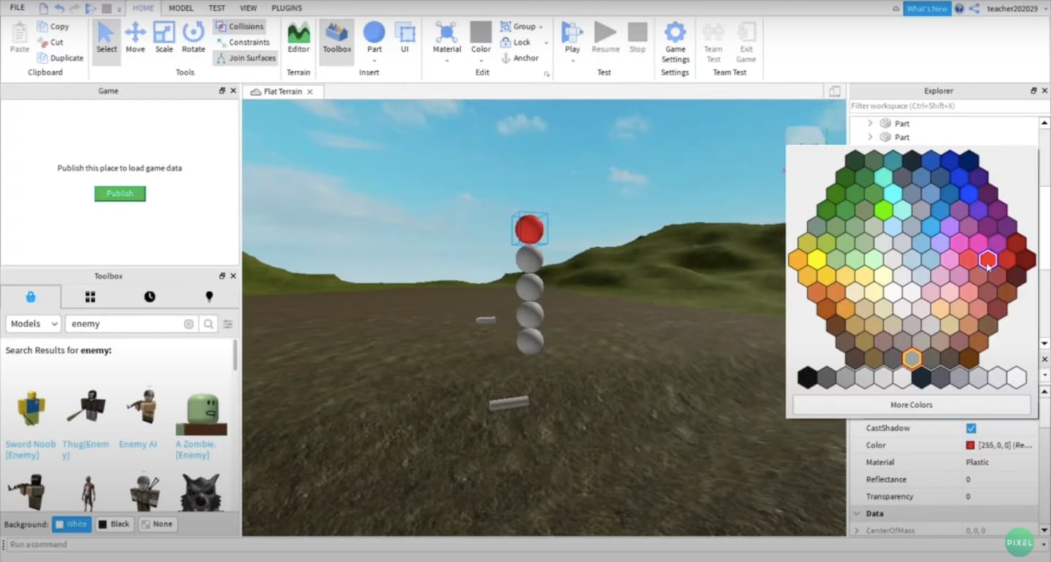Open the Lock dropdown arrow
1051x562 pixels.
546,42
